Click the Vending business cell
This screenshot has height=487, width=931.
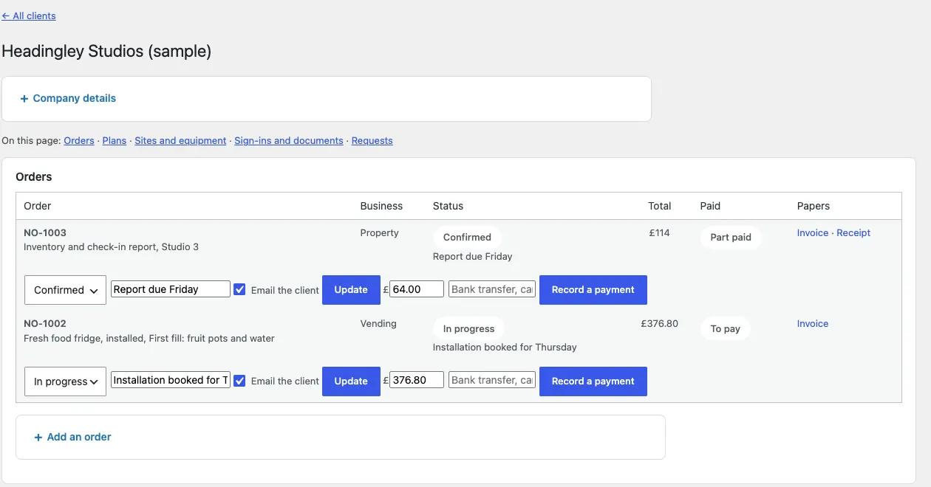[378, 323]
